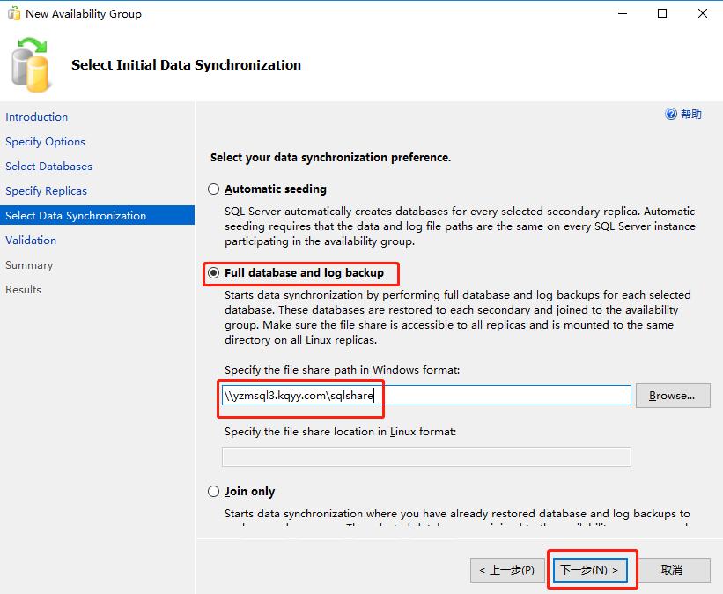This screenshot has width=723, height=594.
Task: Select Full database and log backup option
Action: [x=213, y=273]
